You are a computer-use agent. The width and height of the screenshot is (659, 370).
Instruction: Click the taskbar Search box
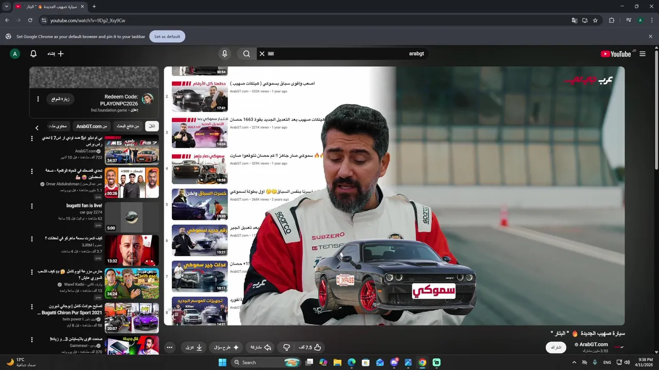(267, 362)
